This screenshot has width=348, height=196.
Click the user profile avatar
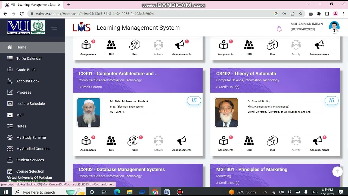point(334,27)
